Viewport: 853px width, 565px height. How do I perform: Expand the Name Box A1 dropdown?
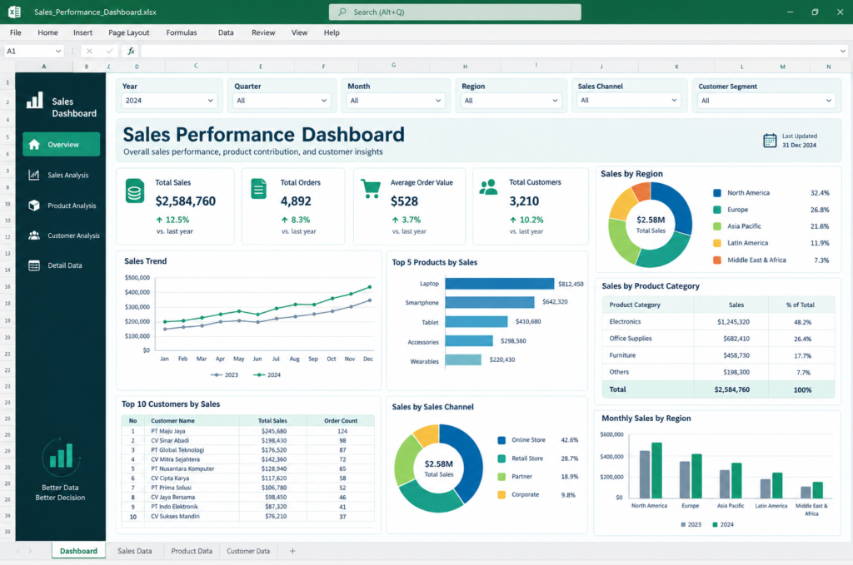click(58, 51)
